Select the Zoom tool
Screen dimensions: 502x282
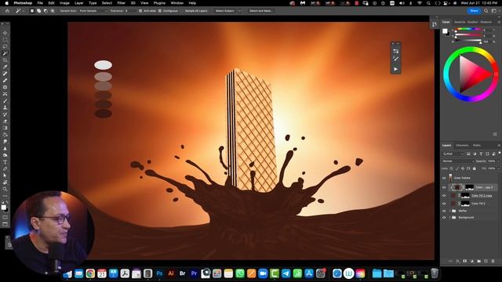[x=5, y=189]
